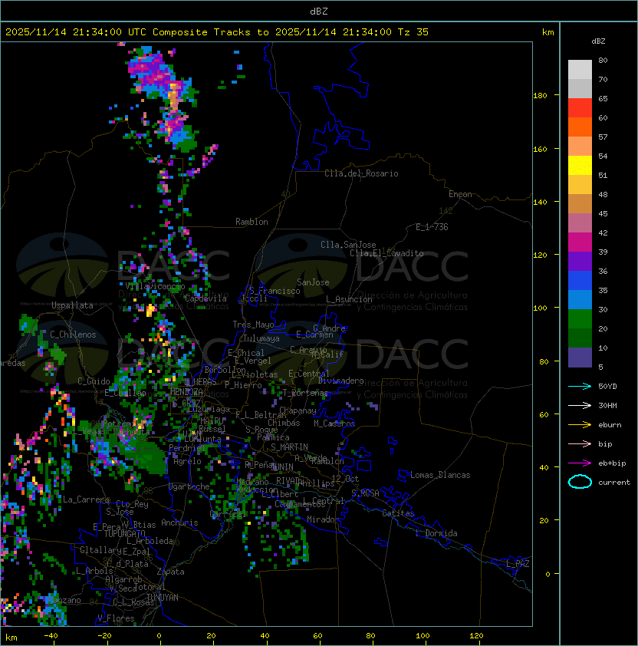Click the 'Divisadero' map label
This screenshot has height=646, width=638.
pos(341,381)
